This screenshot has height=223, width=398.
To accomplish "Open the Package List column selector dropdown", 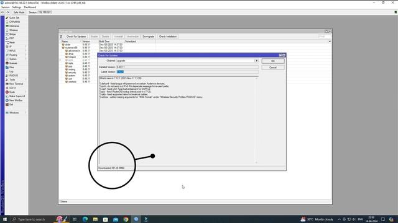I will point(330,42).
